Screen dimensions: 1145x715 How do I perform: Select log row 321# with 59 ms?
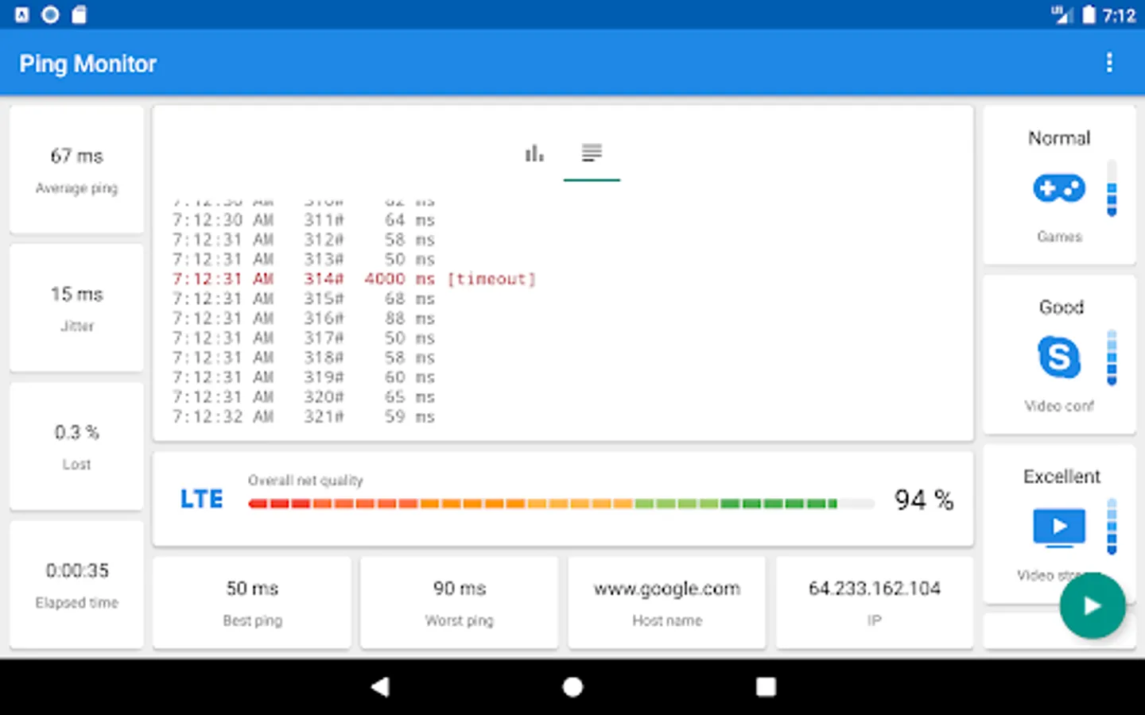pyautogui.click(x=304, y=416)
